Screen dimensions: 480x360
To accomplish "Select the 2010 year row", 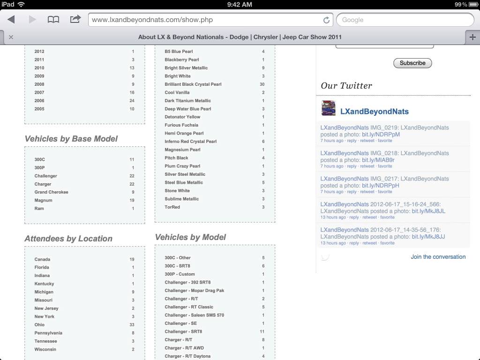I will click(x=84, y=67).
